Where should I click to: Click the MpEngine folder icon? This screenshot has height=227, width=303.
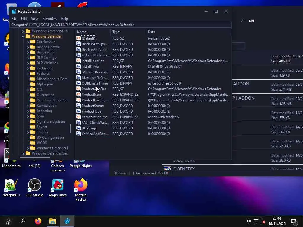tap(33, 84)
